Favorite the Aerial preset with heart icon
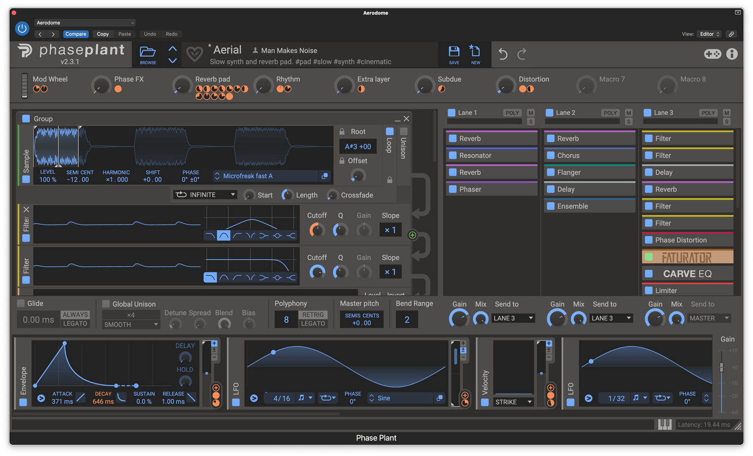This screenshot has width=753, height=456. coord(194,53)
